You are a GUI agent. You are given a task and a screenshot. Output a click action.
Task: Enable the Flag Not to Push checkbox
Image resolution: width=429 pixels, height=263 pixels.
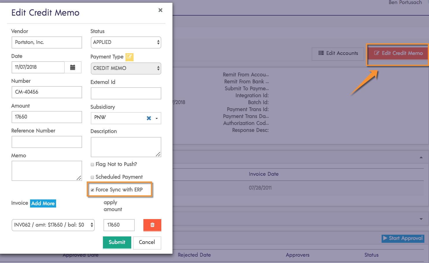[x=93, y=164]
